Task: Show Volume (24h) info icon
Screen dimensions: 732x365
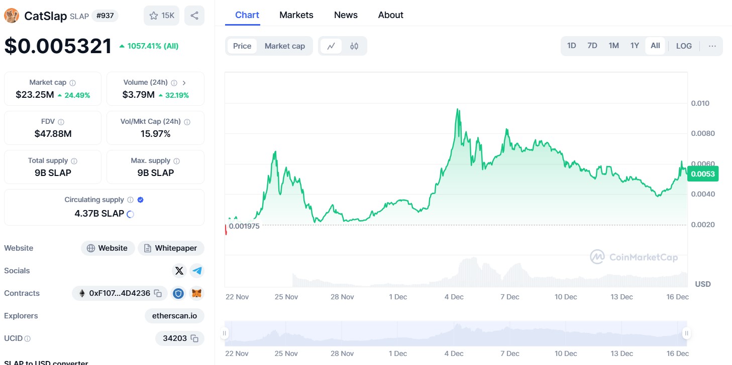Action: click(174, 83)
